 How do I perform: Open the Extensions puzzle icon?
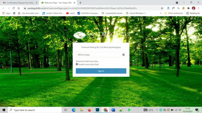coord(188,8)
